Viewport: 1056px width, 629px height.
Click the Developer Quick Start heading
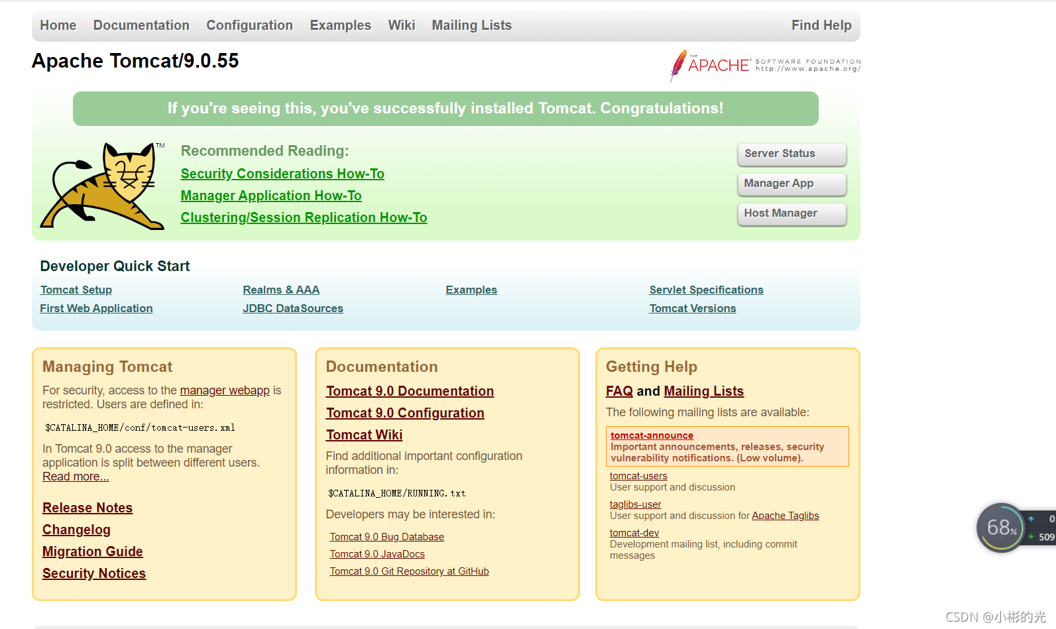coord(115,266)
